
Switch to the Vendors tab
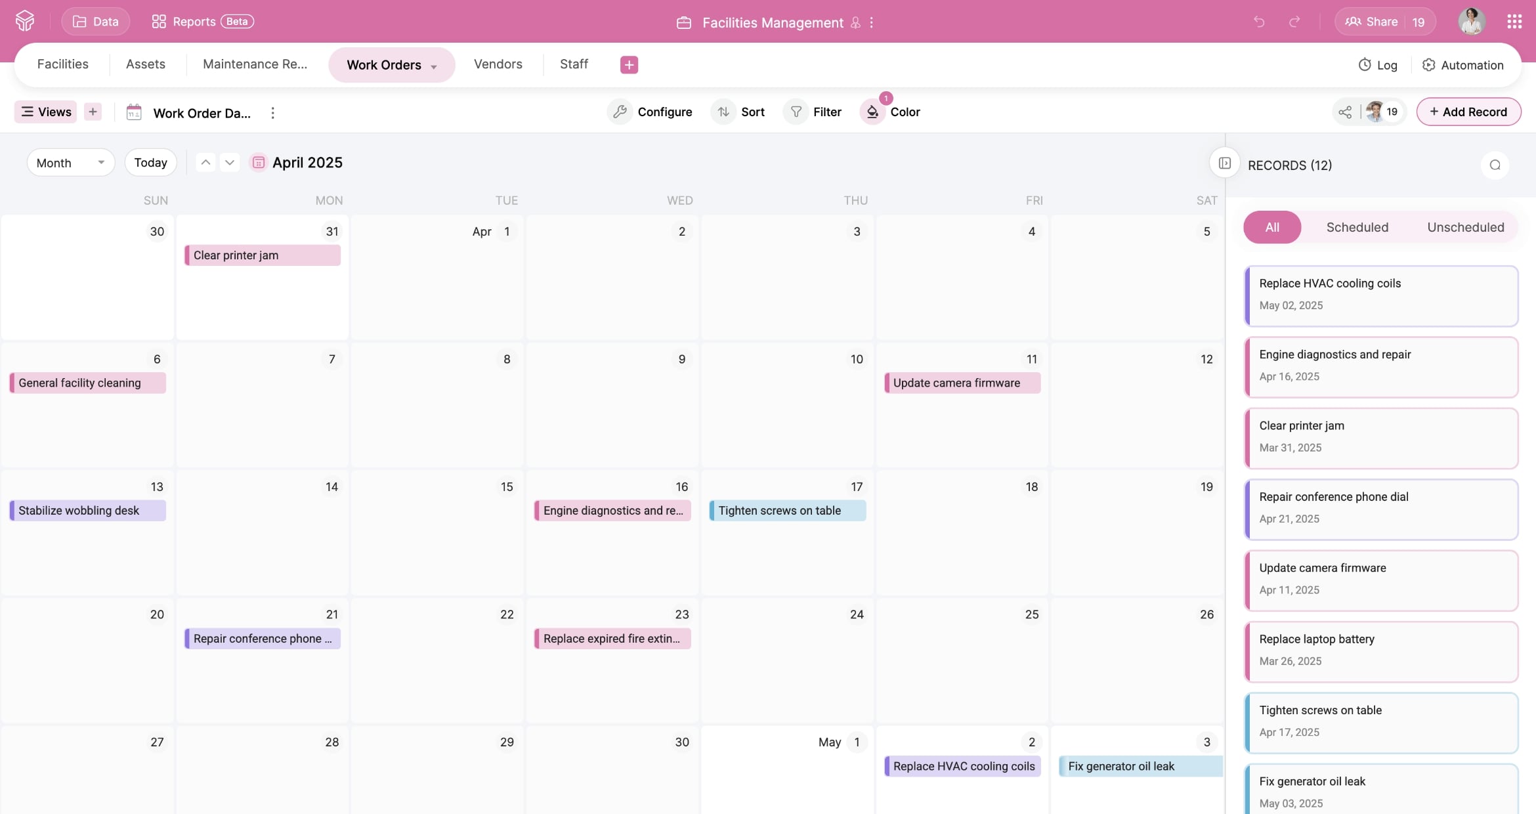point(498,64)
